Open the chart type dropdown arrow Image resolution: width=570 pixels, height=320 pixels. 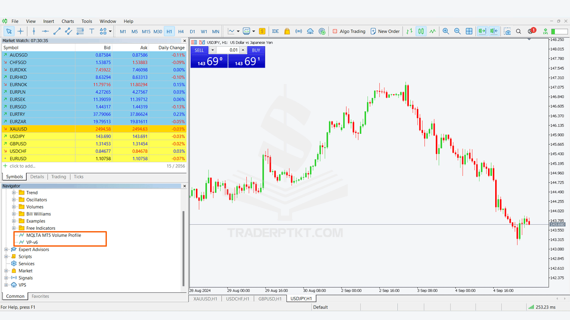(238, 32)
